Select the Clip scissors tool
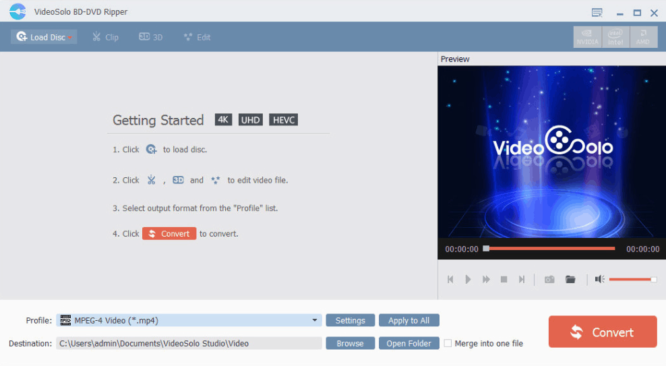This screenshot has height=366, width=666. [x=105, y=37]
